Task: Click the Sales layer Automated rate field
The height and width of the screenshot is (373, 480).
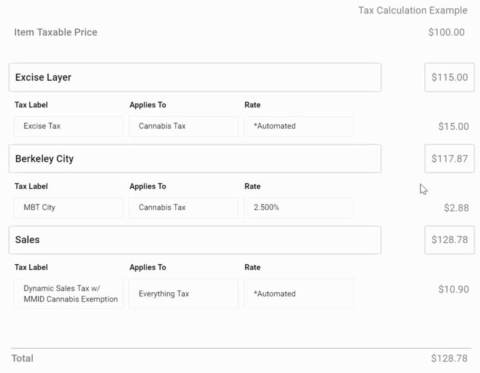Action: [299, 293]
